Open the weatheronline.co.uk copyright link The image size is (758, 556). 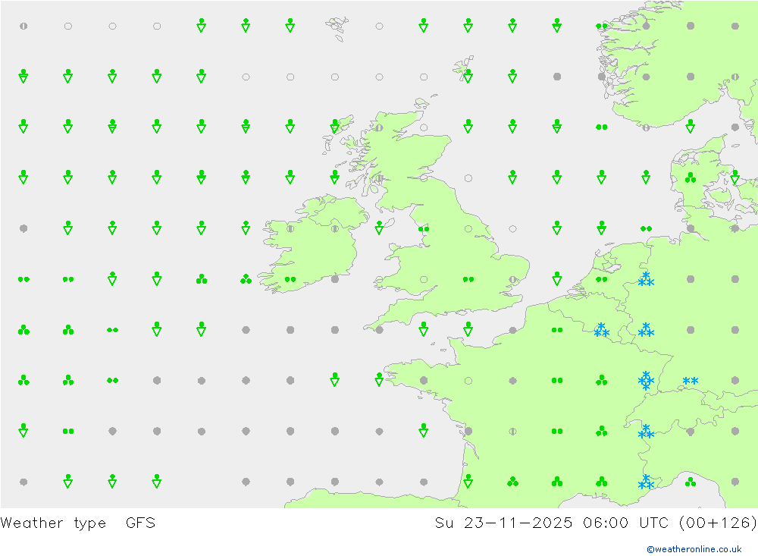[694, 549]
